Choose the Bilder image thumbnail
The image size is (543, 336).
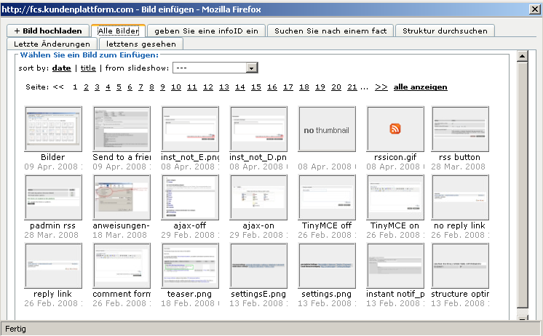coord(53,129)
